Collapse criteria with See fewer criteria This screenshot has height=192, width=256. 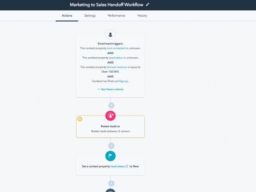pyautogui.click(x=110, y=89)
